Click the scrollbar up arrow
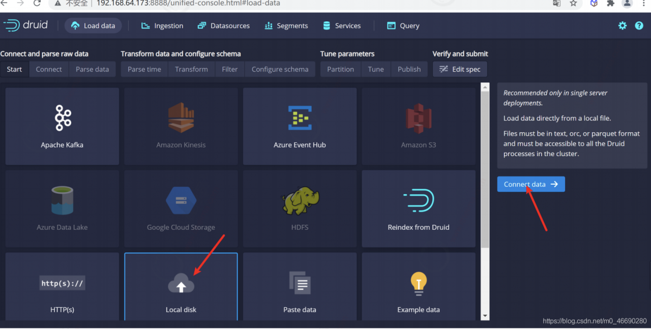 [485, 87]
